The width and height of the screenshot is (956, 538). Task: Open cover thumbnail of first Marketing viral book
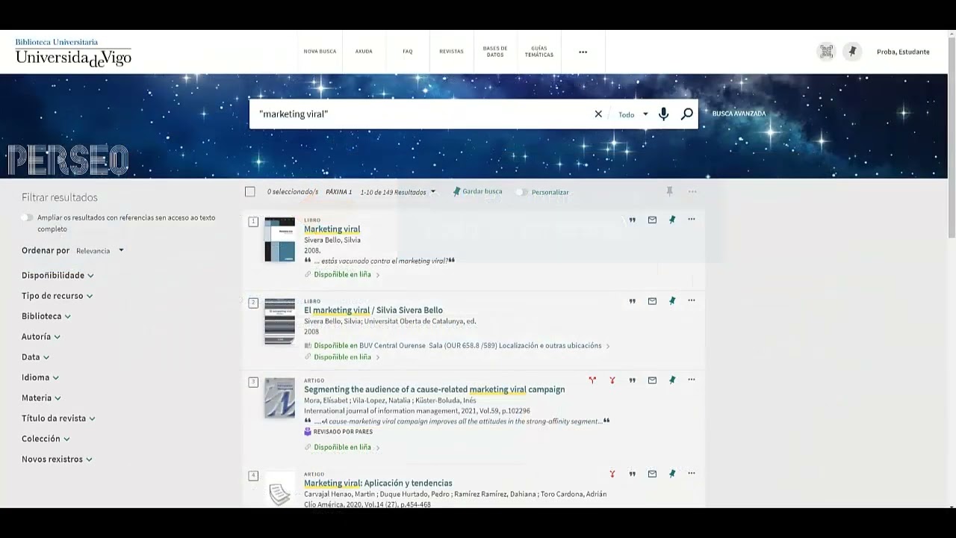(280, 239)
